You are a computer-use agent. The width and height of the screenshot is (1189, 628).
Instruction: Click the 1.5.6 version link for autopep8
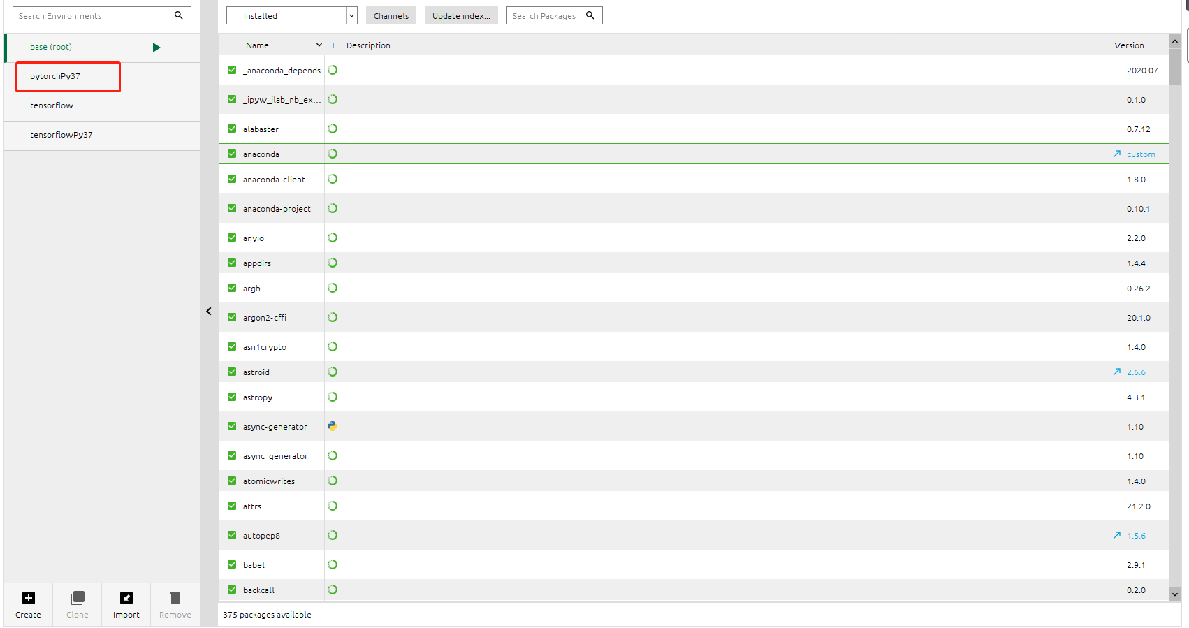click(1136, 536)
